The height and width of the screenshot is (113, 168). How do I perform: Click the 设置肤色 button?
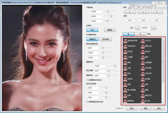coord(92,39)
